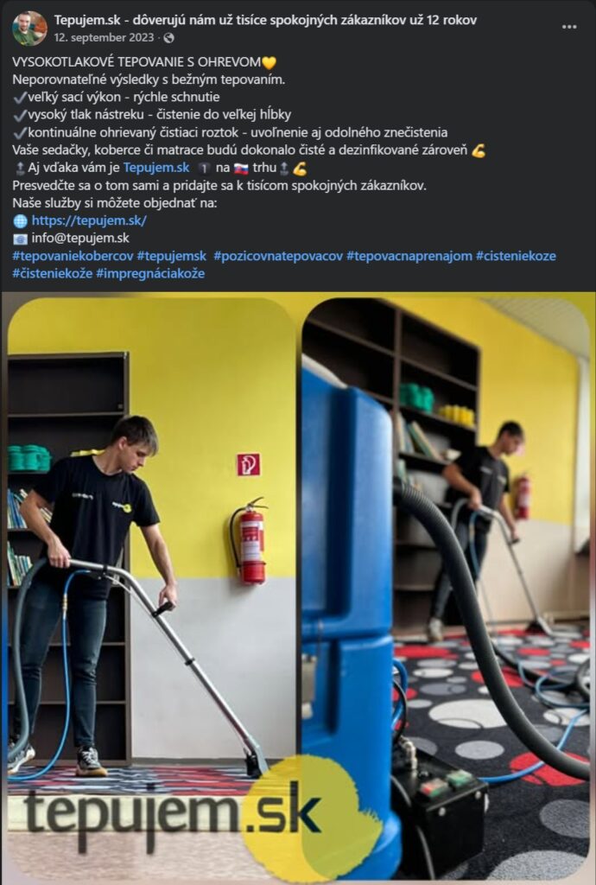Click the #cisteniekoze hashtag
This screenshot has height=885, width=596.
[x=516, y=256]
